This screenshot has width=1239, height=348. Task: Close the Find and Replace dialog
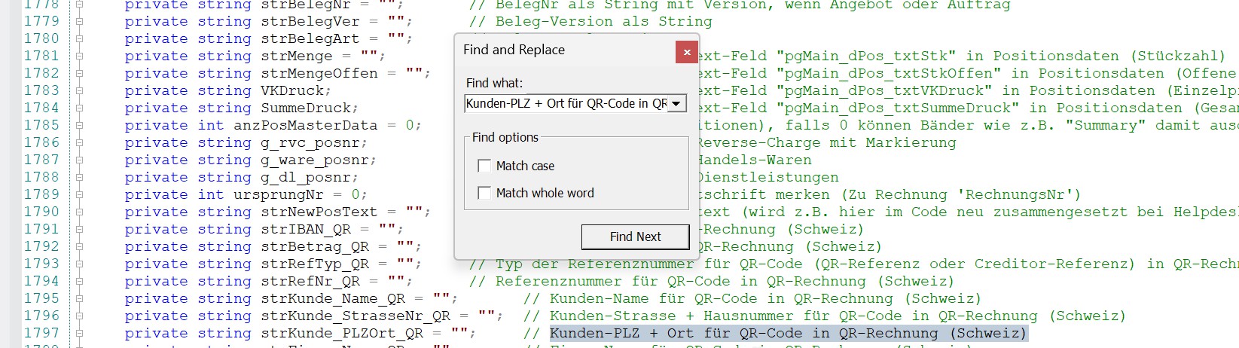point(686,52)
